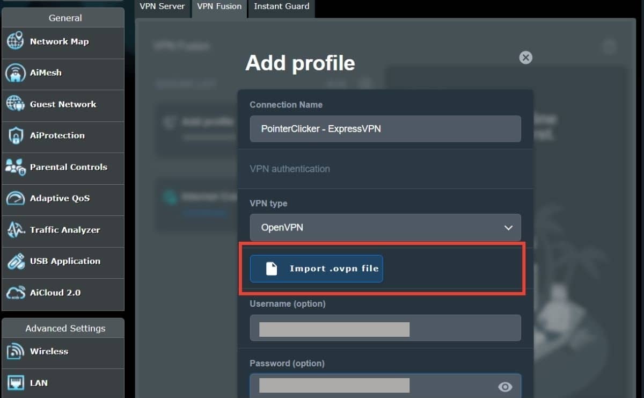Open Parental Controls menu label
Image resolution: width=644 pixels, height=398 pixels.
point(69,167)
